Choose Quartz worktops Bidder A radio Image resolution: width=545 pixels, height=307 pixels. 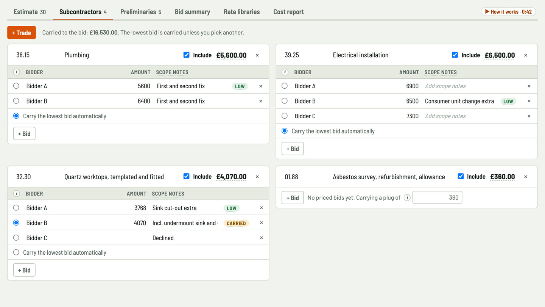click(x=16, y=208)
